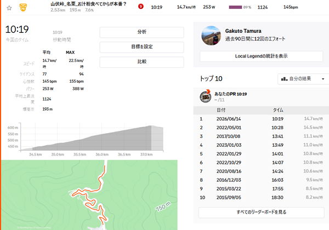Select the 2026/06/14 leaderboard row
The height and width of the screenshot is (230, 329).
[x=261, y=119]
